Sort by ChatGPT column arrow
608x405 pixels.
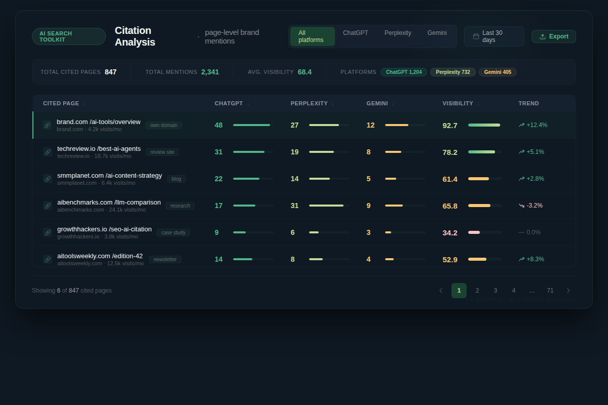tap(248, 104)
